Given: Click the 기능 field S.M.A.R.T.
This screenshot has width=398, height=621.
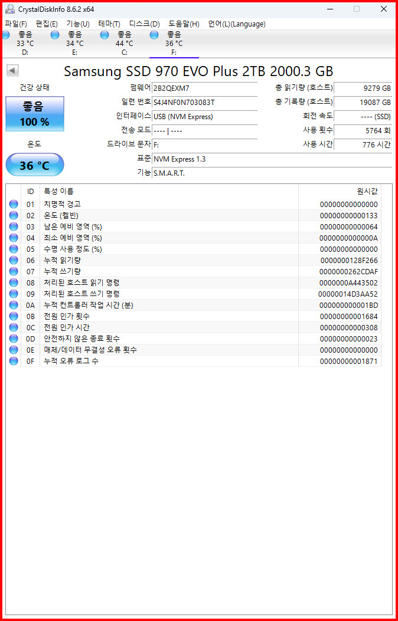Looking at the screenshot, I should click(x=272, y=173).
